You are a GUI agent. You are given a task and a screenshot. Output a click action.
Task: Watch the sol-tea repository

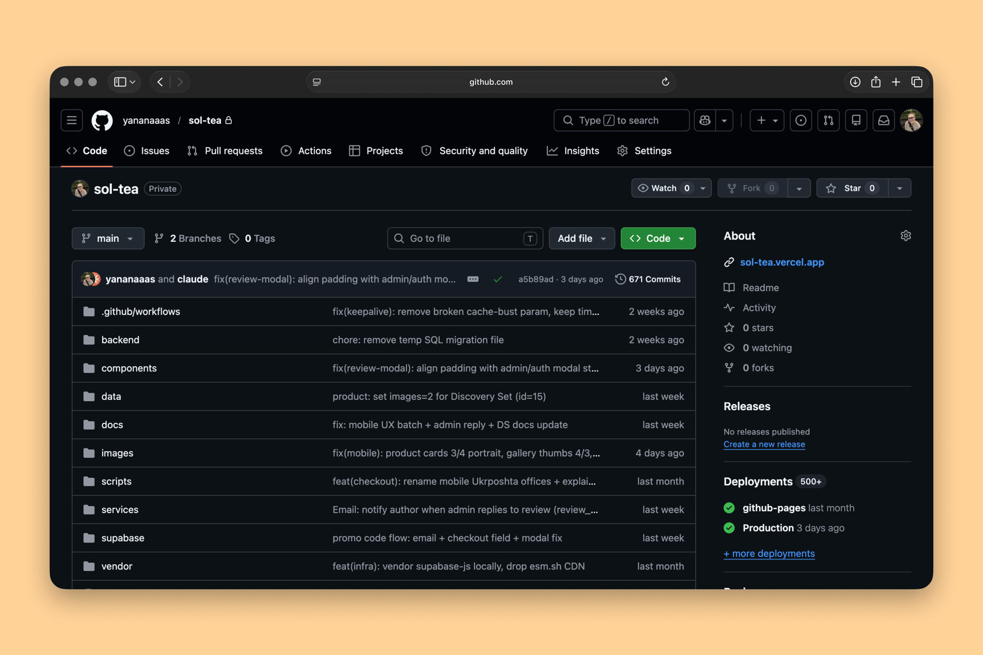(x=664, y=188)
